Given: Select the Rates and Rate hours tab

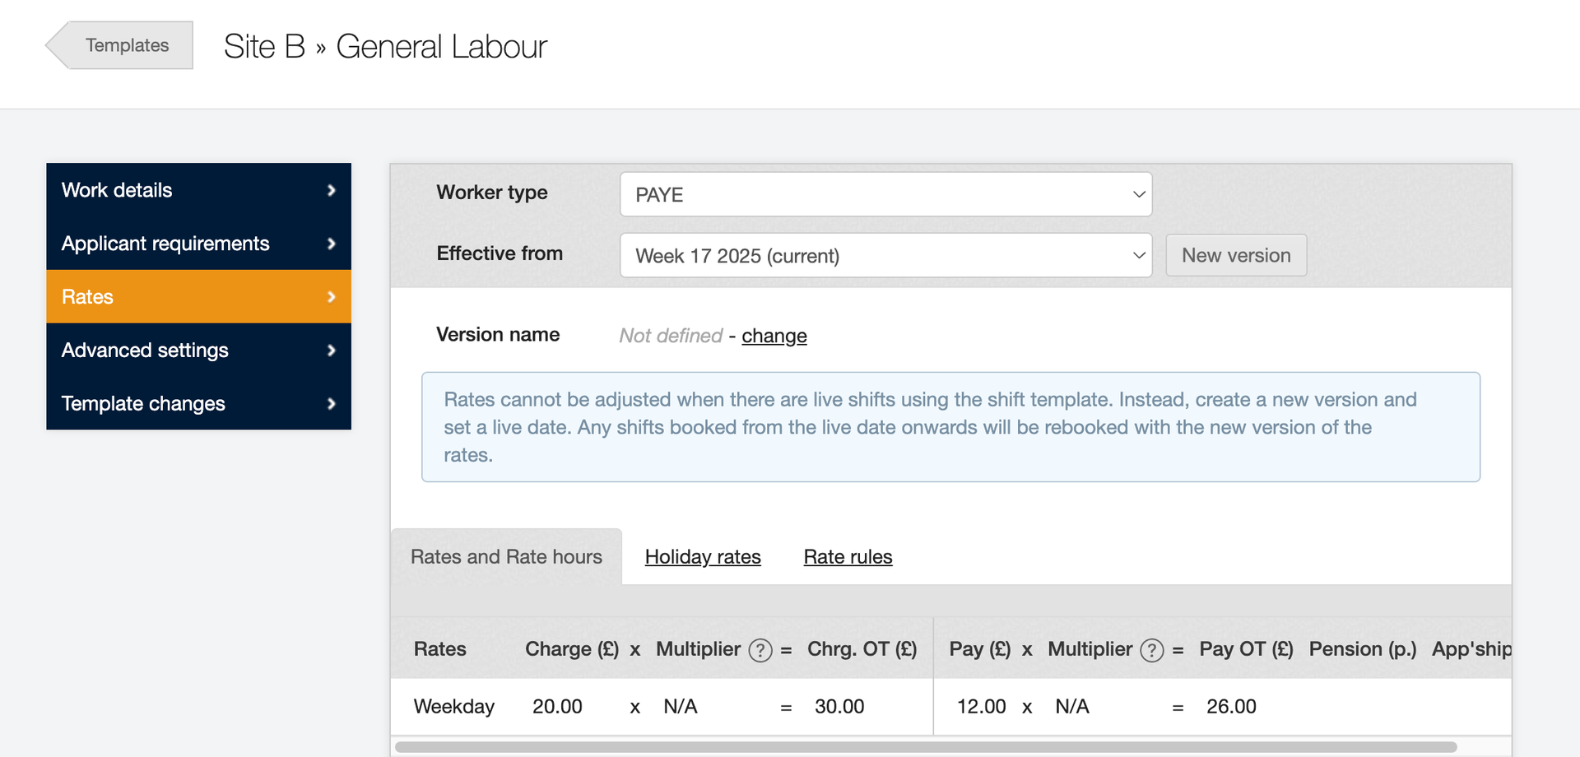Looking at the screenshot, I should [506, 557].
